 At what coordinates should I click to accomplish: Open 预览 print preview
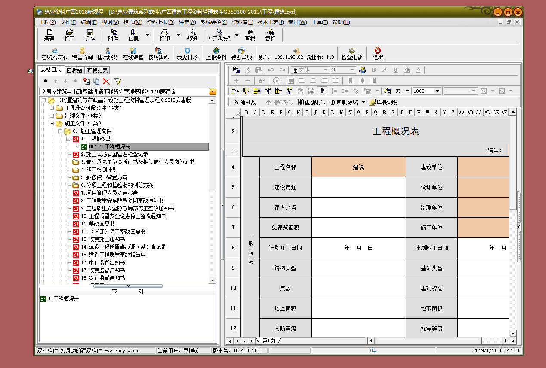click(192, 35)
